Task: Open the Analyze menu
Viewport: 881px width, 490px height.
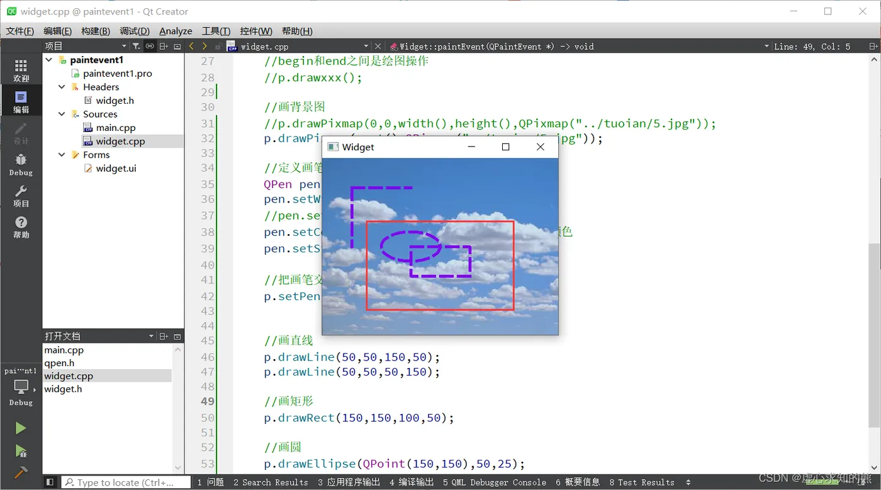Action: tap(176, 31)
